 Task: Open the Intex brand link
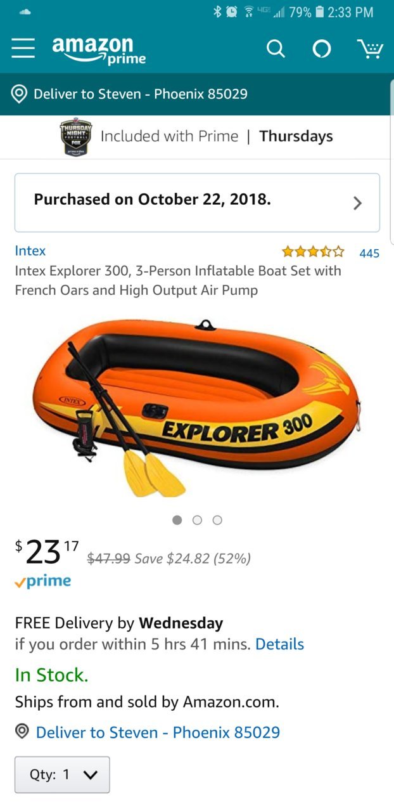click(x=30, y=250)
